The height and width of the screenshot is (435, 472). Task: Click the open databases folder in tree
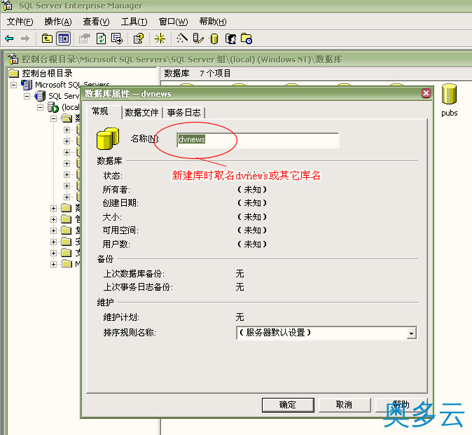click(67, 118)
